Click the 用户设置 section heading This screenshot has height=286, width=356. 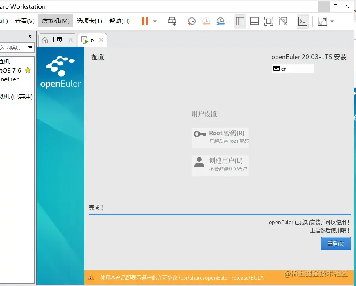point(204,114)
